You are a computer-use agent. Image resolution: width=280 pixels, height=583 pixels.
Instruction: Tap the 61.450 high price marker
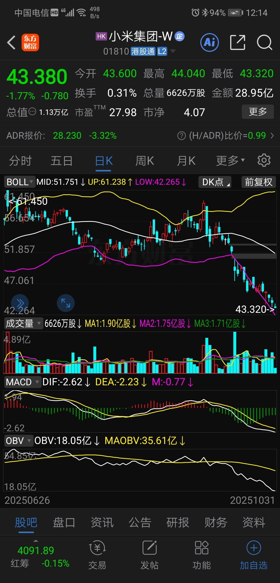[28, 201]
